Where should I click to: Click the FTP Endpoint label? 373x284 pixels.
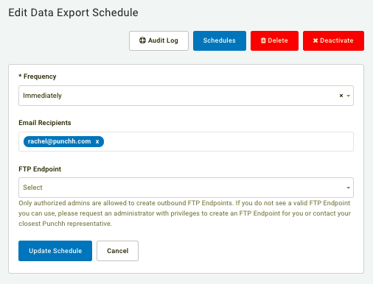click(x=40, y=169)
